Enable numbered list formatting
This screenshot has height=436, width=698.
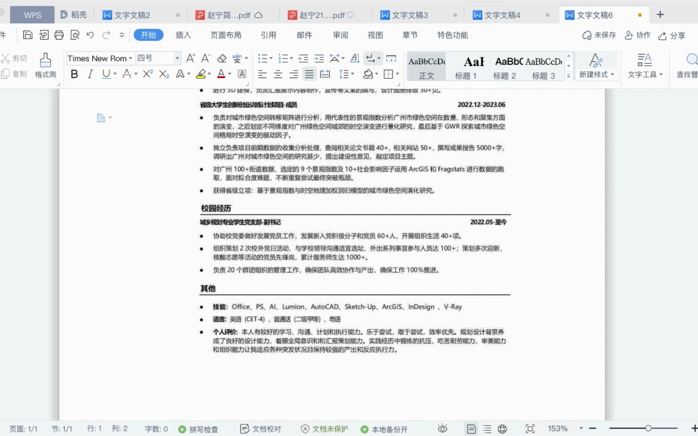tap(284, 58)
